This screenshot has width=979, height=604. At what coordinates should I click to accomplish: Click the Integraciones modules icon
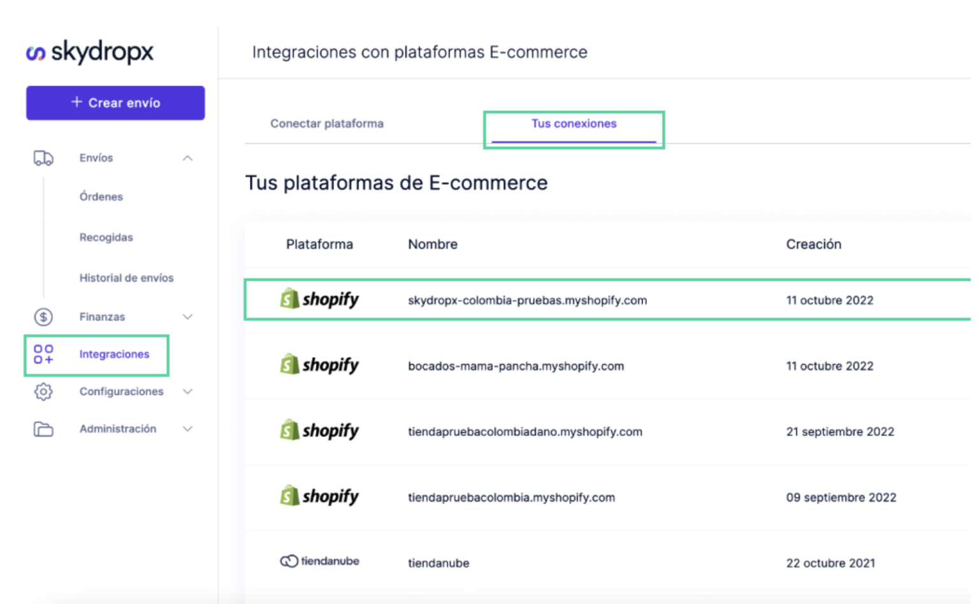click(42, 354)
